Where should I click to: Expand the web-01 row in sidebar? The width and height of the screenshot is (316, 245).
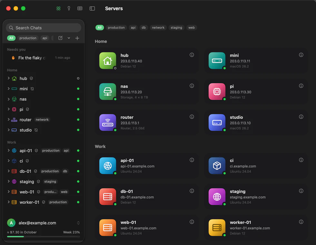(x=8, y=191)
